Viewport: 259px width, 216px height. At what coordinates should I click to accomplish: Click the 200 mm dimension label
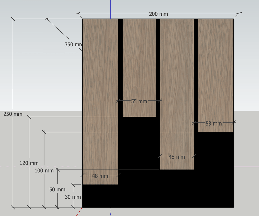tap(158, 14)
